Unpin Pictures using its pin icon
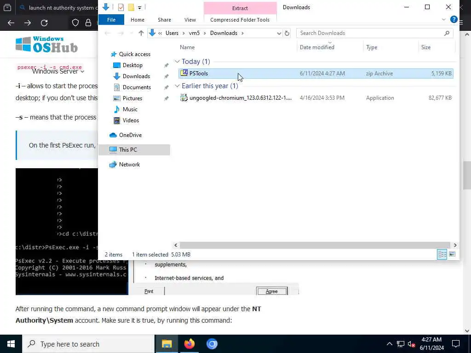Viewport: 471px width, 353px height. tap(166, 98)
